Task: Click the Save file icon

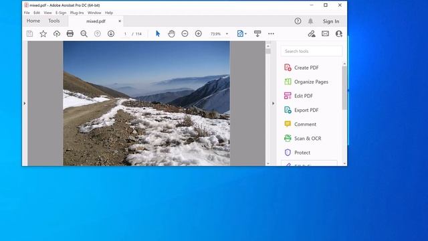Action: (29, 33)
